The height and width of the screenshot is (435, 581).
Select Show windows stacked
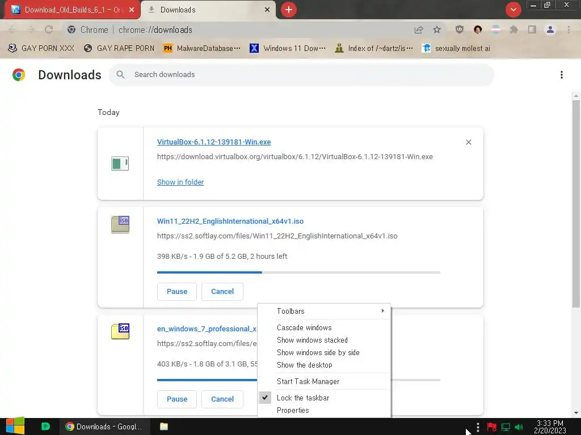click(x=324, y=340)
